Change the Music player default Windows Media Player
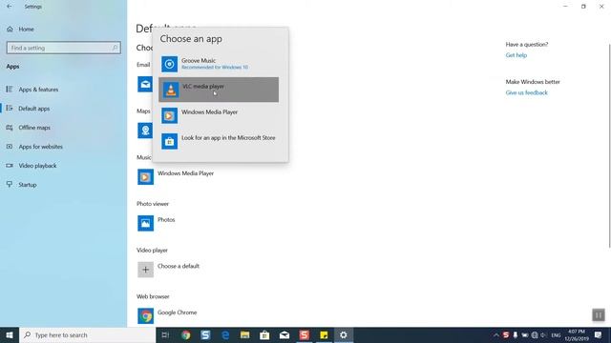 coord(176,177)
